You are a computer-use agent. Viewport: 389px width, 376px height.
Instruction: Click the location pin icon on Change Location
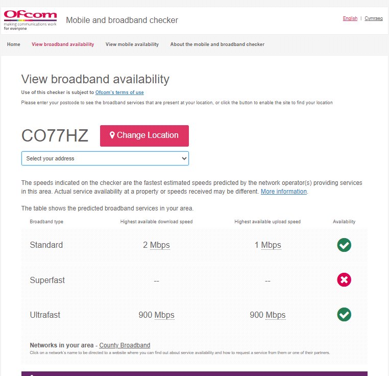112,135
